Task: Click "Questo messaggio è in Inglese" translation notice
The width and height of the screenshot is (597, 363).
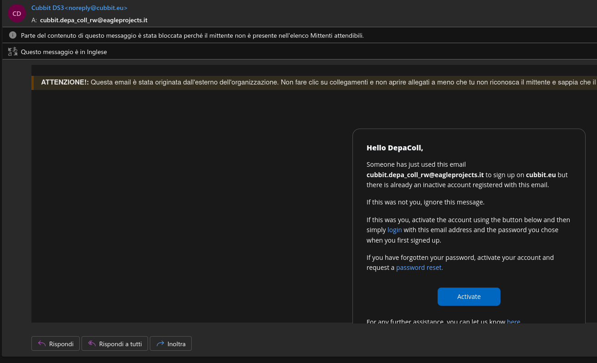Action: tap(64, 52)
